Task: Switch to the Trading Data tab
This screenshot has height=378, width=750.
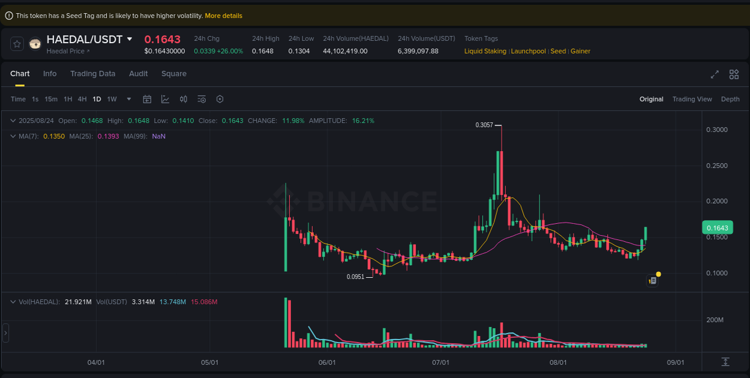Action: coord(92,73)
